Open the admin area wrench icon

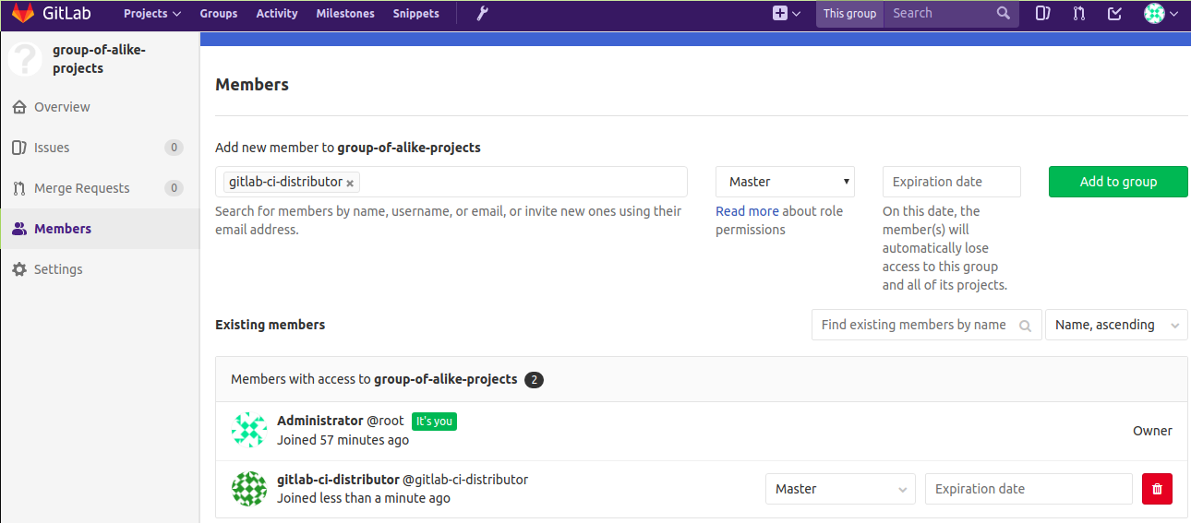[481, 13]
